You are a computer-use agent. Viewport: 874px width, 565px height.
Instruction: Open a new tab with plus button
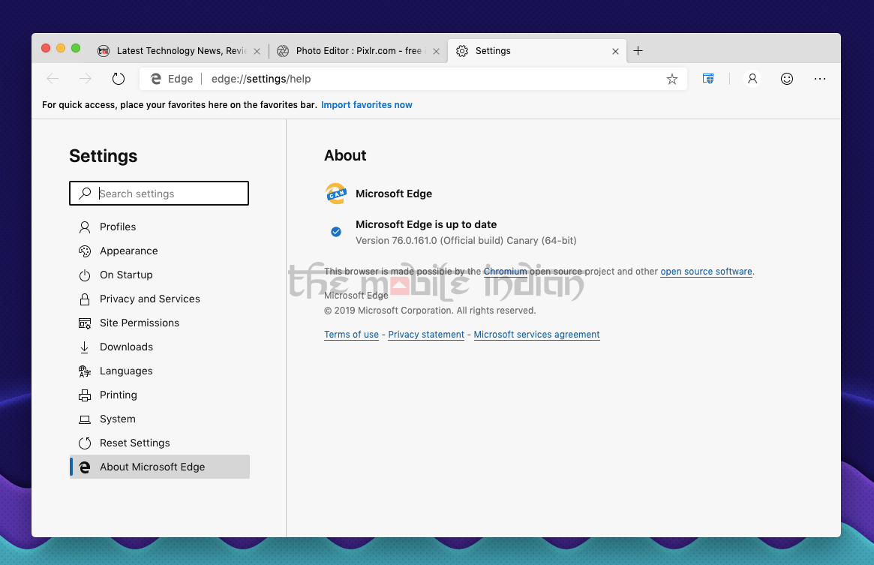(638, 51)
